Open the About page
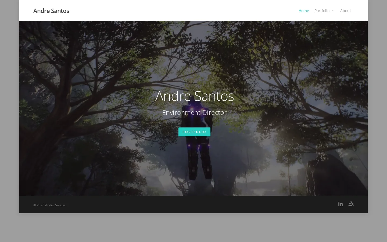The image size is (387, 242). (x=346, y=11)
